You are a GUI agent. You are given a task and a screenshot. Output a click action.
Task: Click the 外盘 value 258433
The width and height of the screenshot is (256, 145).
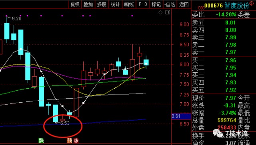pyautogui.click(x=227, y=127)
